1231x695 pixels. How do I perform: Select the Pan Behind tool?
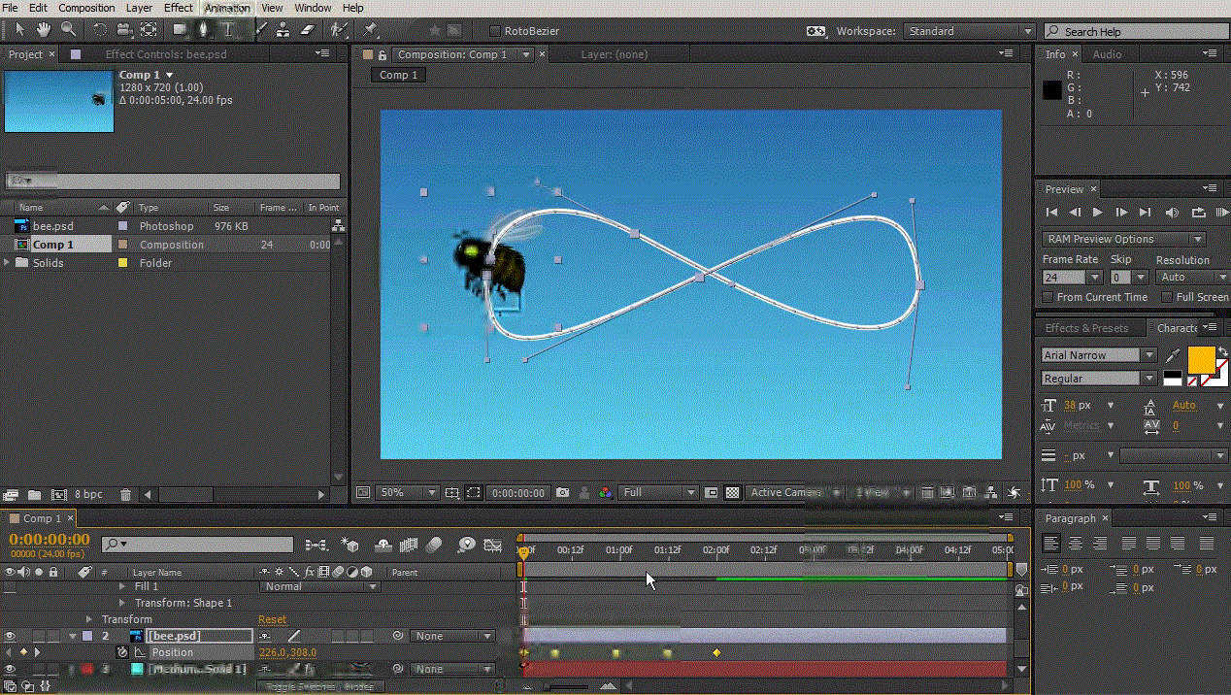coord(149,30)
